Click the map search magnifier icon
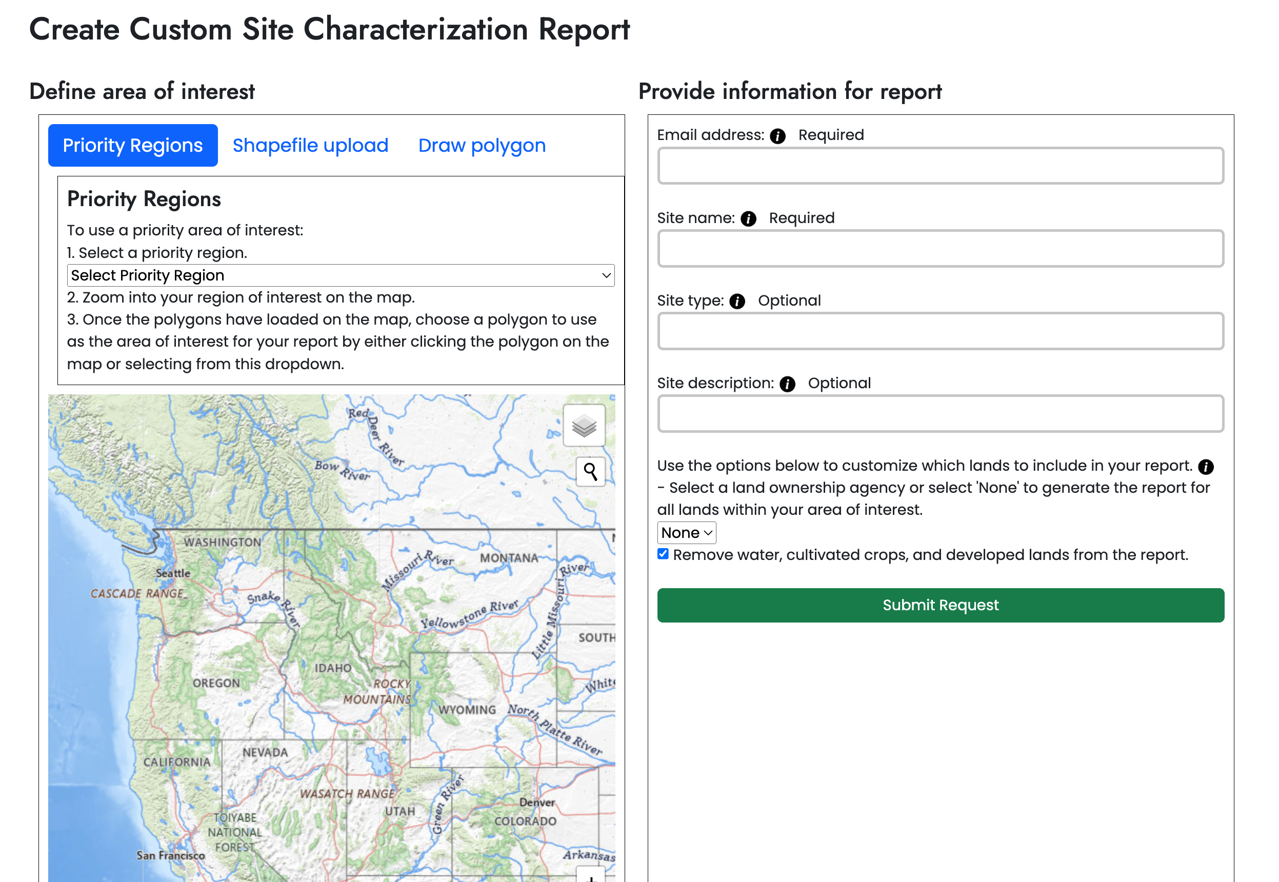The height and width of the screenshot is (882, 1279). coord(590,471)
